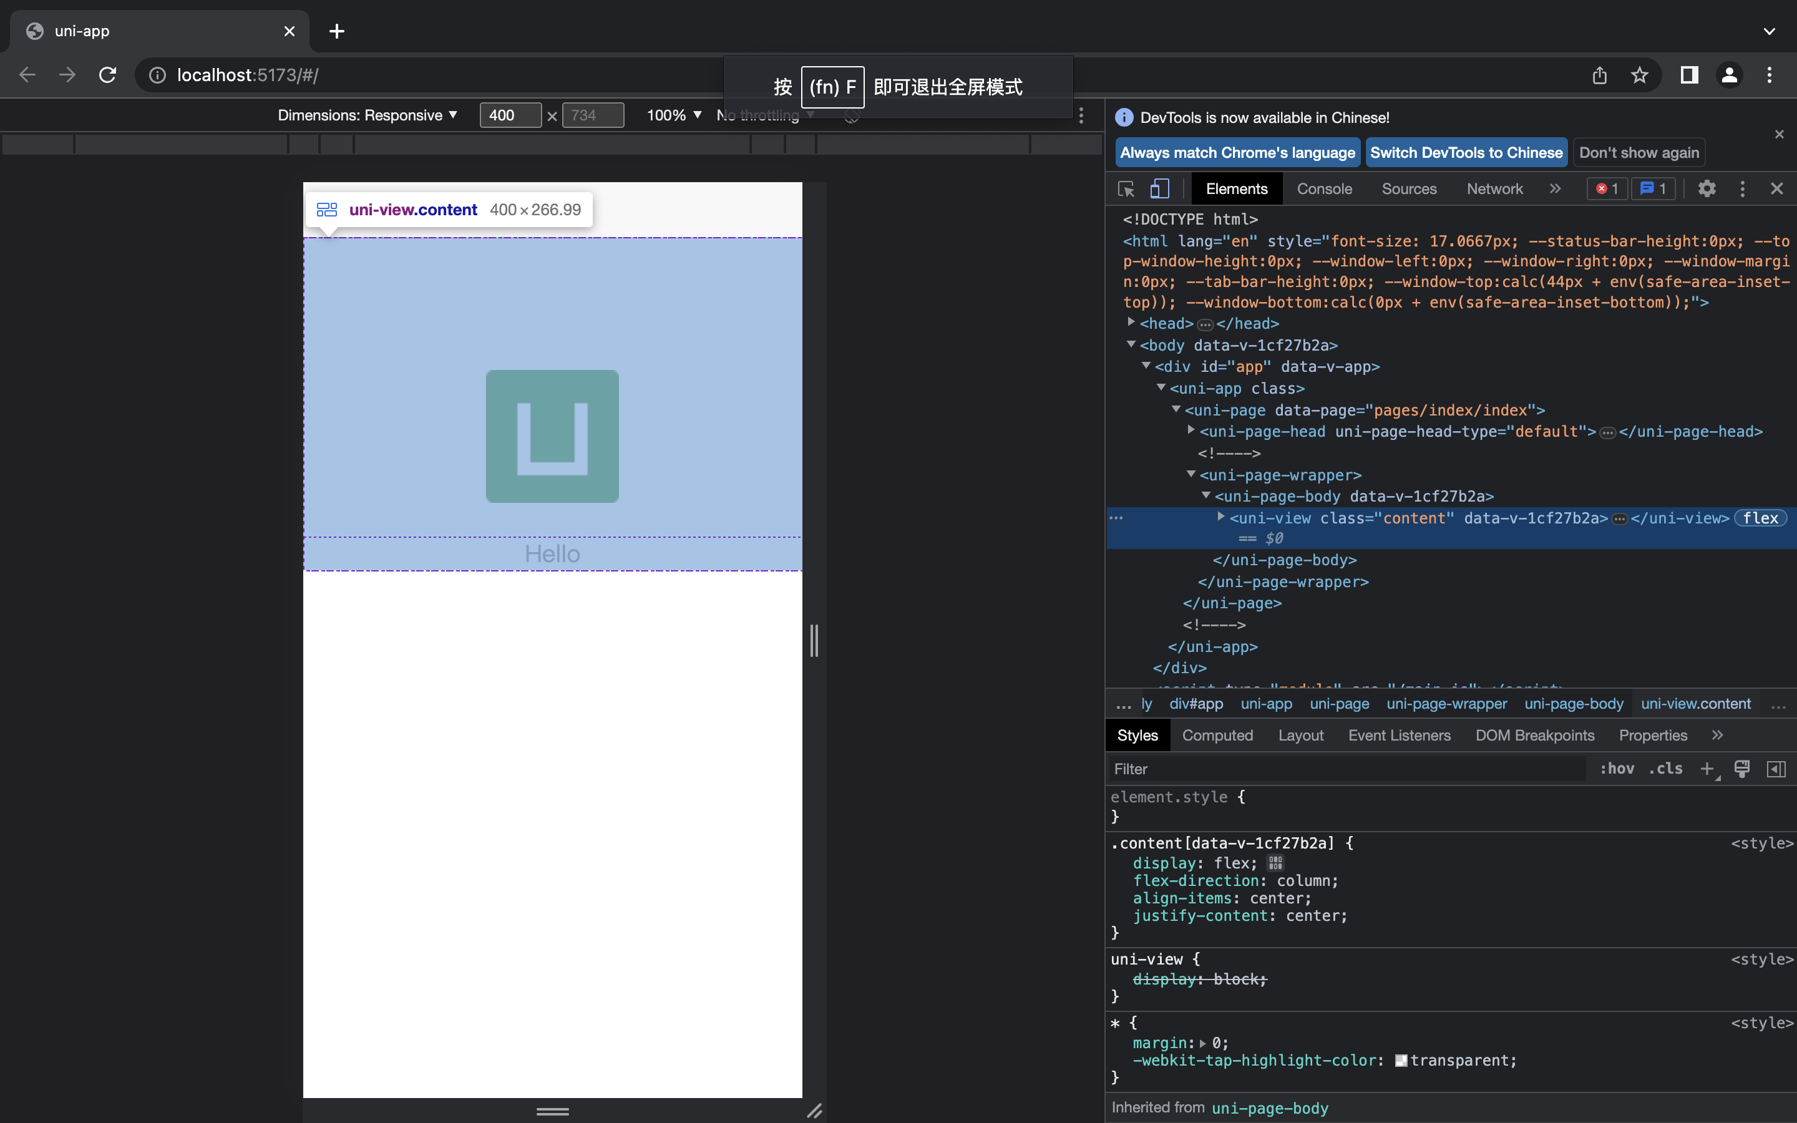Click the transparent color swatch

(1400, 1061)
